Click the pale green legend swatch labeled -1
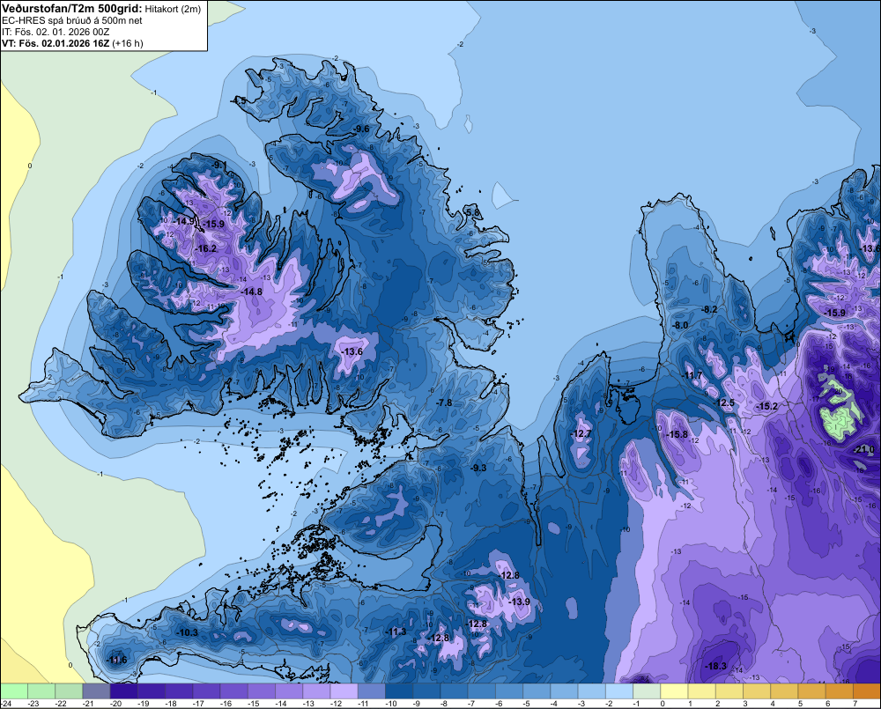The height and width of the screenshot is (709, 881). 647,691
